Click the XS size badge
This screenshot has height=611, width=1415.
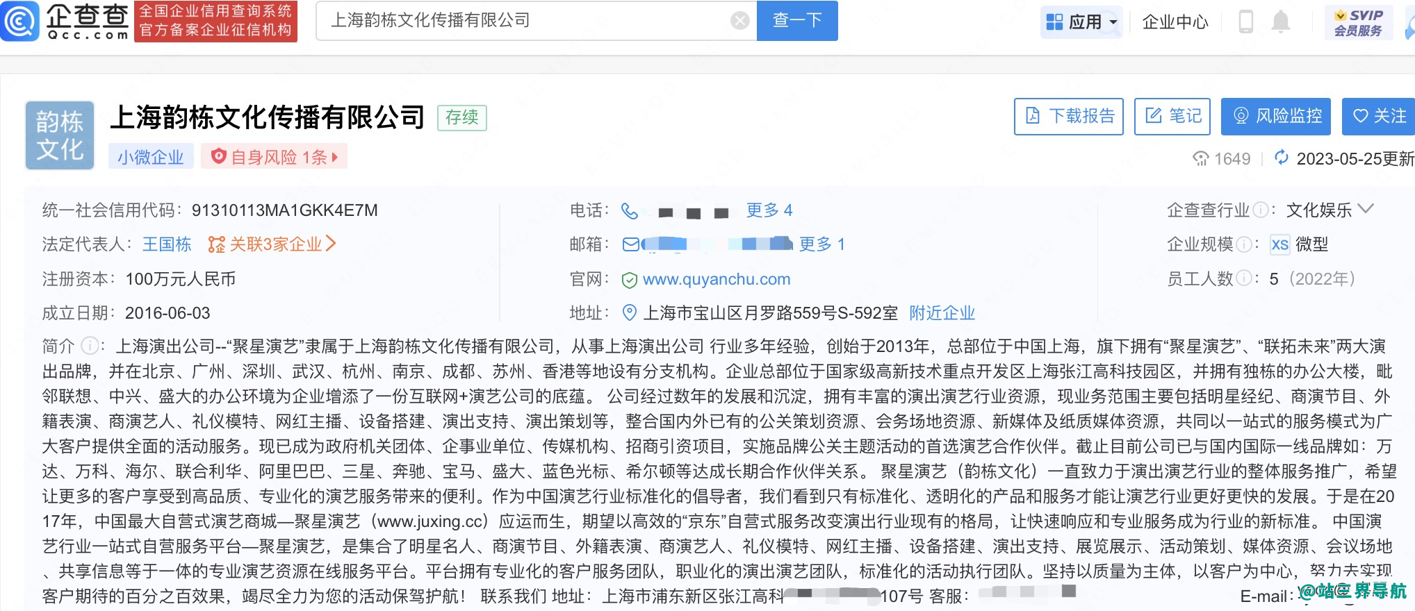click(x=1279, y=244)
